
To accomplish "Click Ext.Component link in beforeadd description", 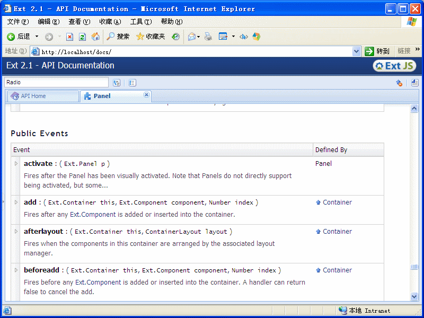I will pos(98,282).
